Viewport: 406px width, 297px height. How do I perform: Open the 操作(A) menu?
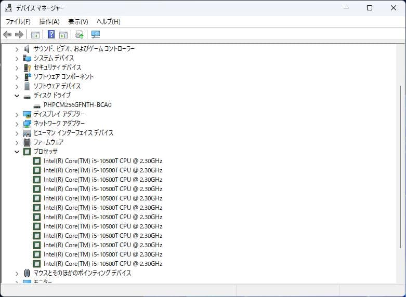49,22
